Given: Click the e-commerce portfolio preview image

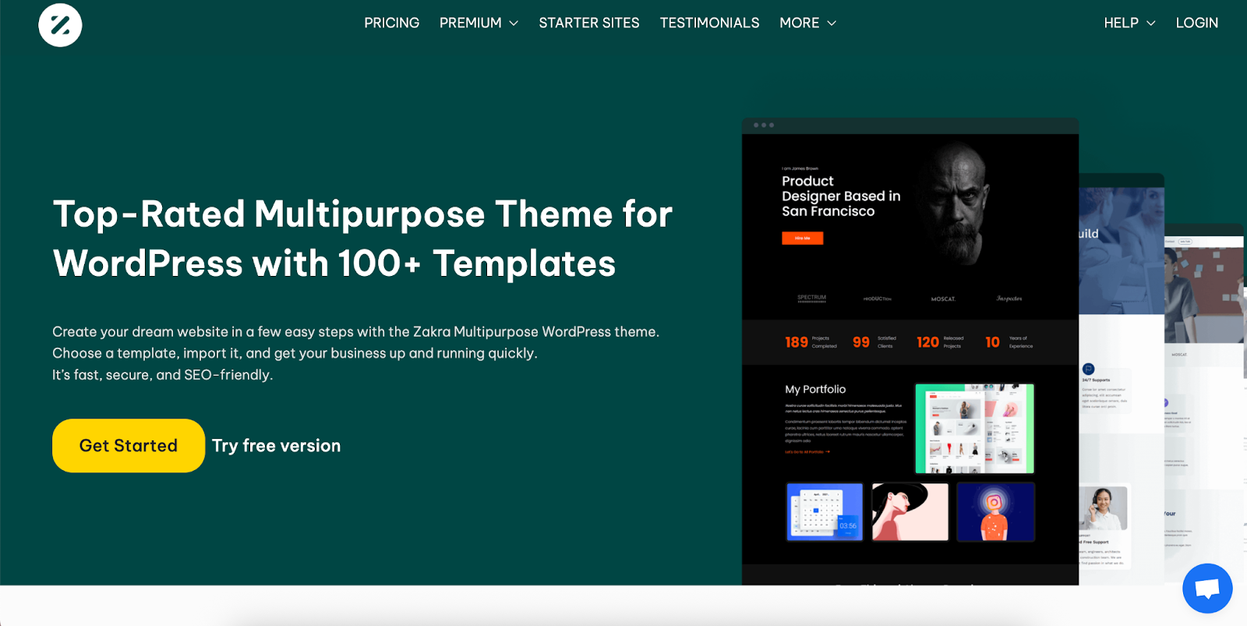Looking at the screenshot, I should 974,428.
